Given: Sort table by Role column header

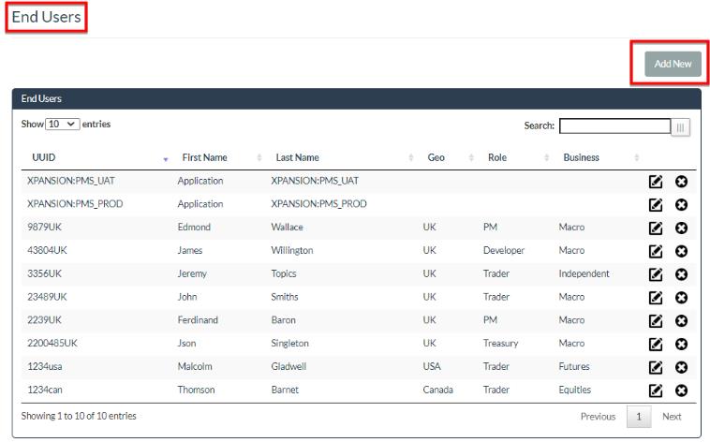Looking at the screenshot, I should [x=497, y=157].
